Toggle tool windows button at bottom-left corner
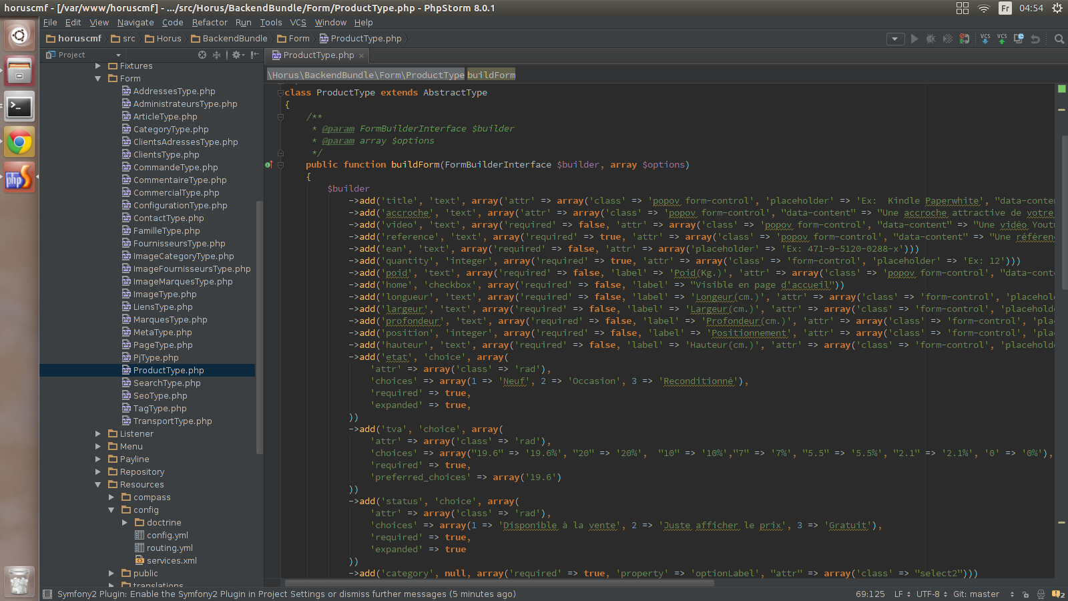 pyautogui.click(x=47, y=594)
